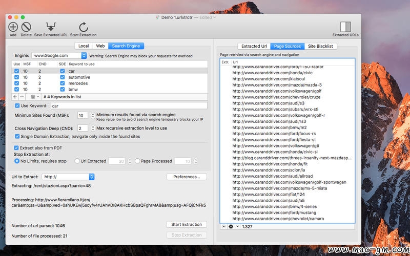Click the MSF value stepper

point(93,115)
